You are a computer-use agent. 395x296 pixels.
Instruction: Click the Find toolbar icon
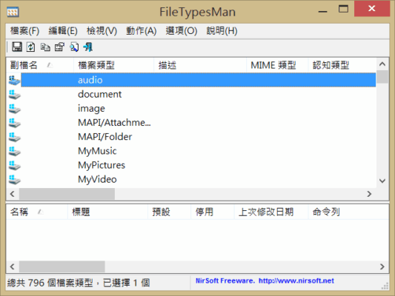tap(74, 47)
